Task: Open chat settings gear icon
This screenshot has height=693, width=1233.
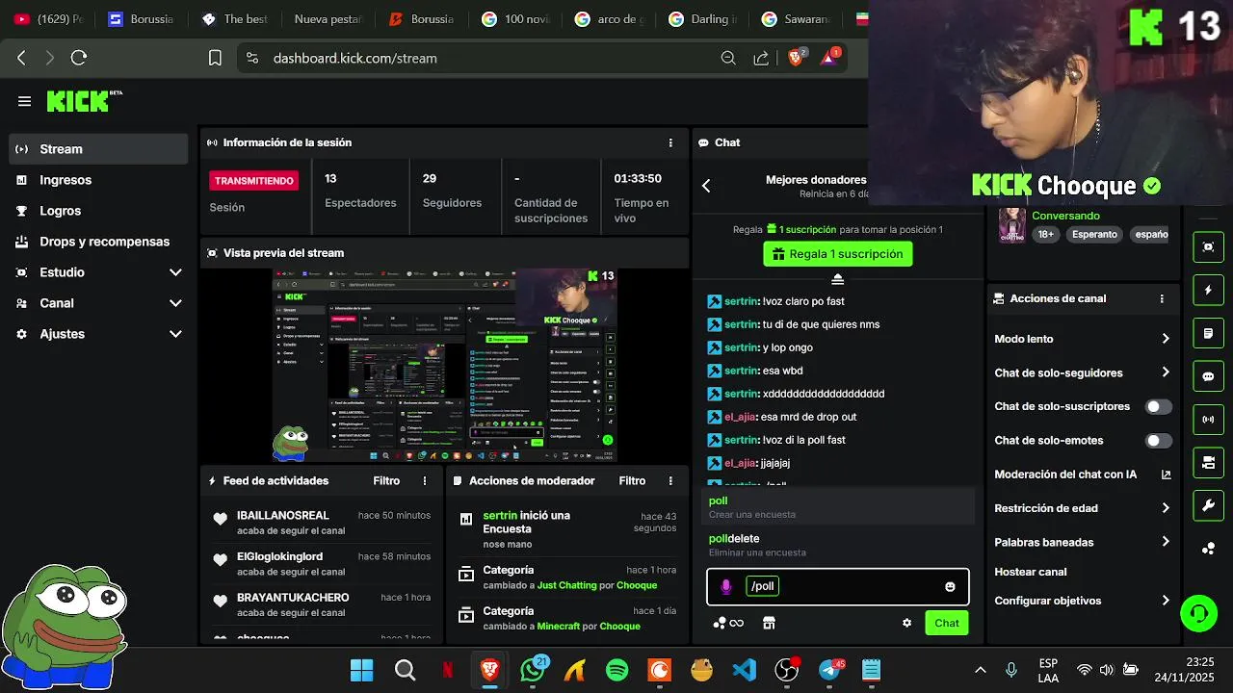Action: 906,623
